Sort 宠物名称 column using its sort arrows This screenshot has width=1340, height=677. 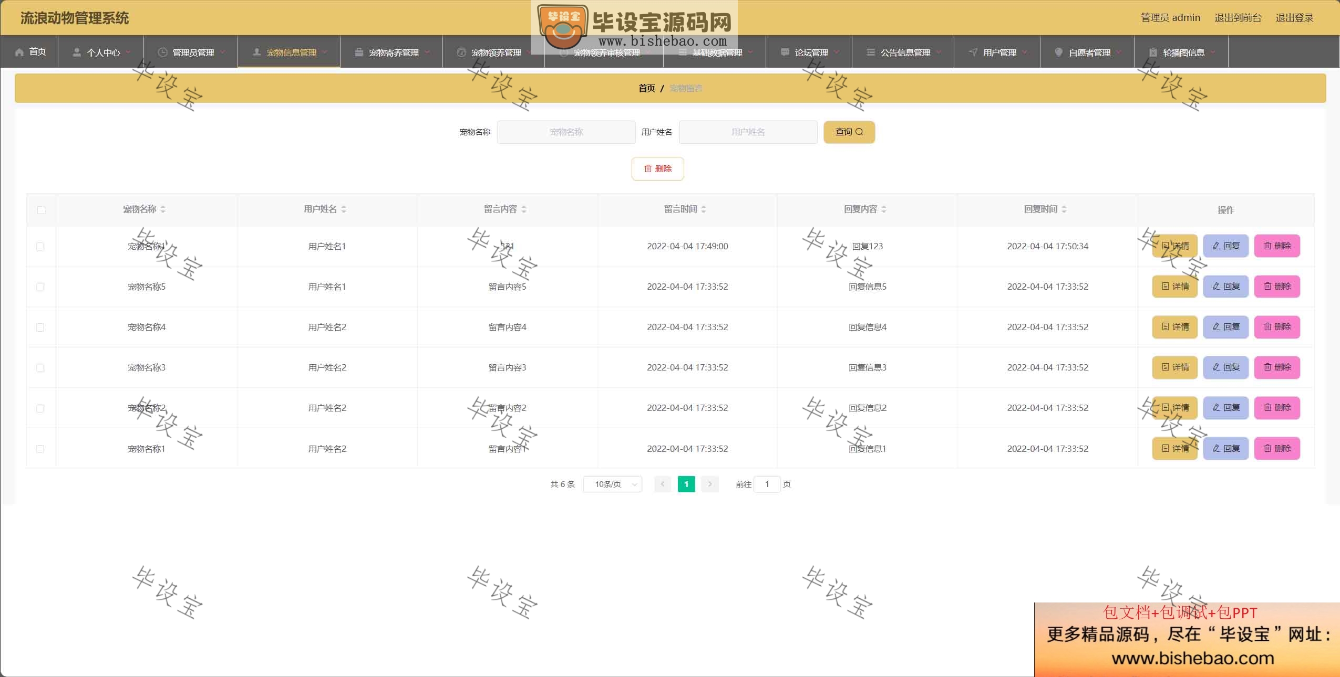pos(163,209)
